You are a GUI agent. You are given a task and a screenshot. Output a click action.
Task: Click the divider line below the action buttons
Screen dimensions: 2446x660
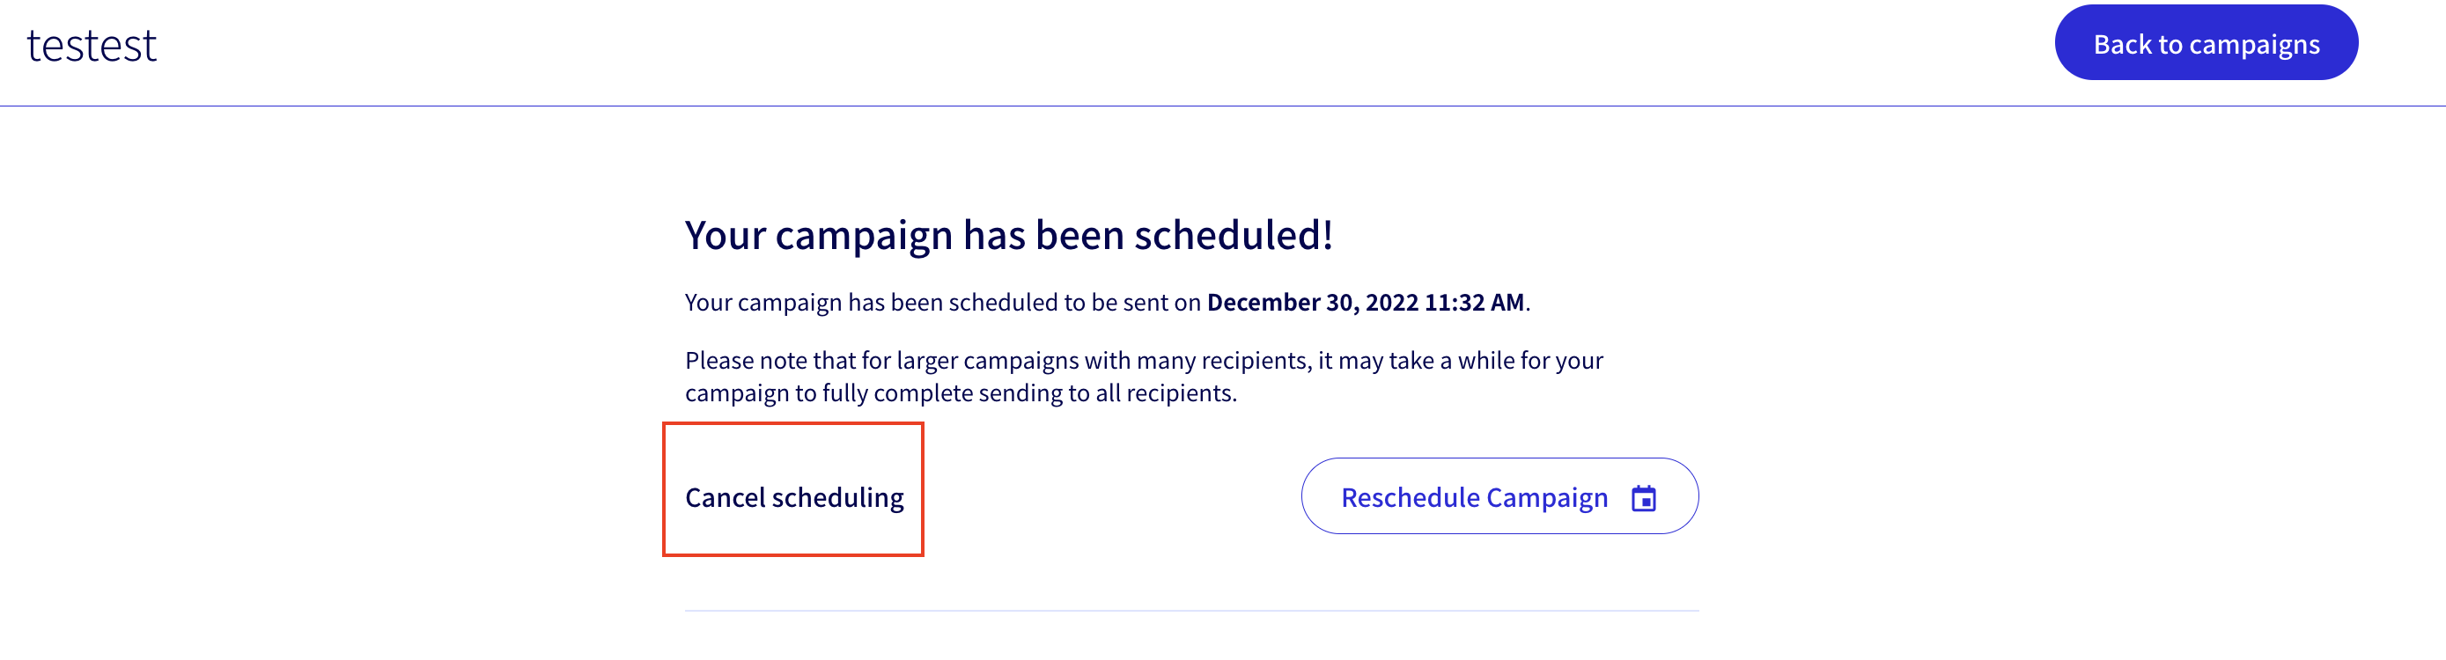coord(1190,611)
